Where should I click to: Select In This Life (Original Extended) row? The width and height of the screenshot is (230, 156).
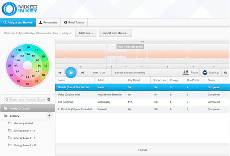[143, 109]
